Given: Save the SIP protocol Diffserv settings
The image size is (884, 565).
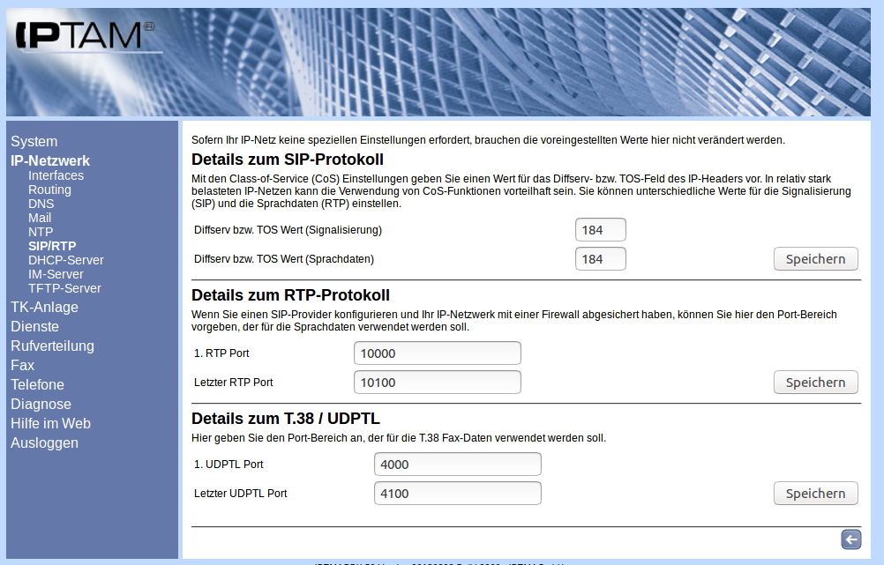Looking at the screenshot, I should click(x=815, y=258).
